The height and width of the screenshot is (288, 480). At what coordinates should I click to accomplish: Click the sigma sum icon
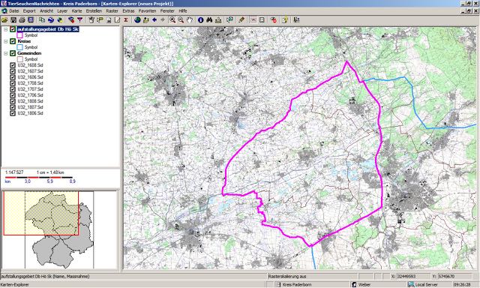pos(126,20)
